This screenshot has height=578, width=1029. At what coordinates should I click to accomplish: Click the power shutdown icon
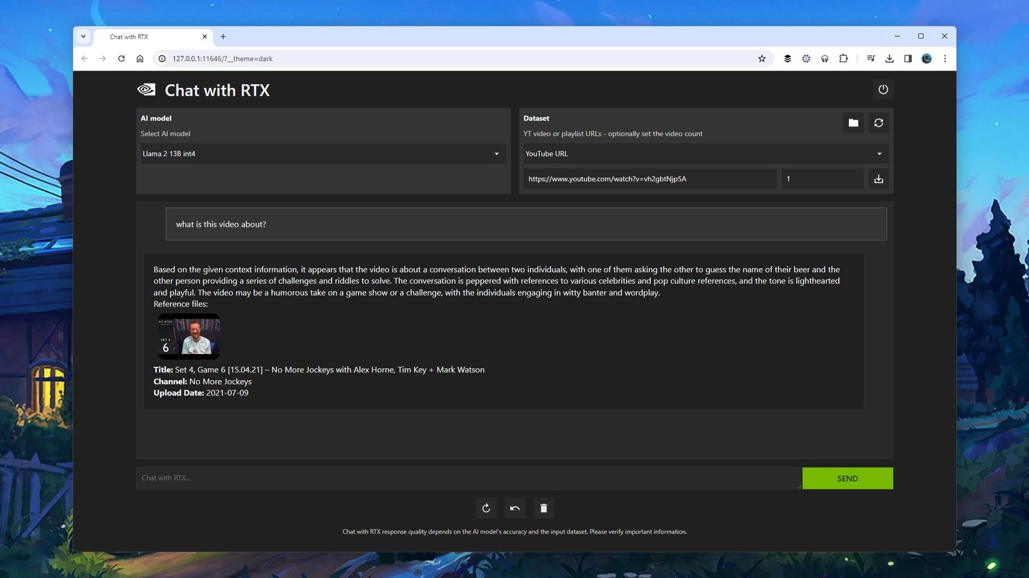click(883, 89)
